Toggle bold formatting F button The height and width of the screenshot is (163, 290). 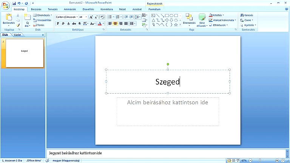pos(58,23)
